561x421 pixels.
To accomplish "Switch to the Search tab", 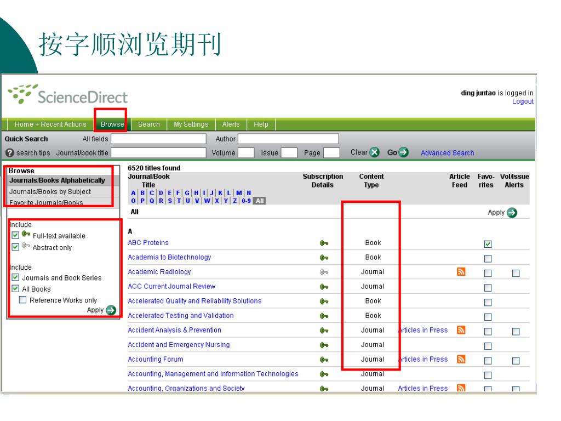I will click(149, 124).
